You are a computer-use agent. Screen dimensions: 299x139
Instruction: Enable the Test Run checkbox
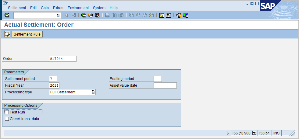7,112
